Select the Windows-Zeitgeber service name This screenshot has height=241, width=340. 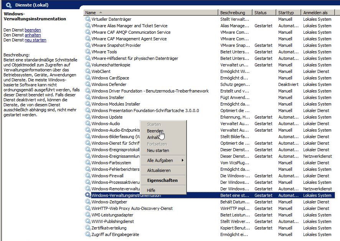click(109, 202)
